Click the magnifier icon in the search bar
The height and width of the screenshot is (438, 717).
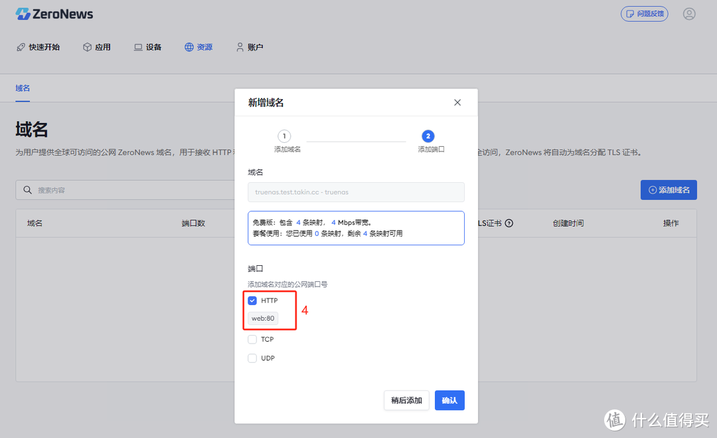[27, 189]
